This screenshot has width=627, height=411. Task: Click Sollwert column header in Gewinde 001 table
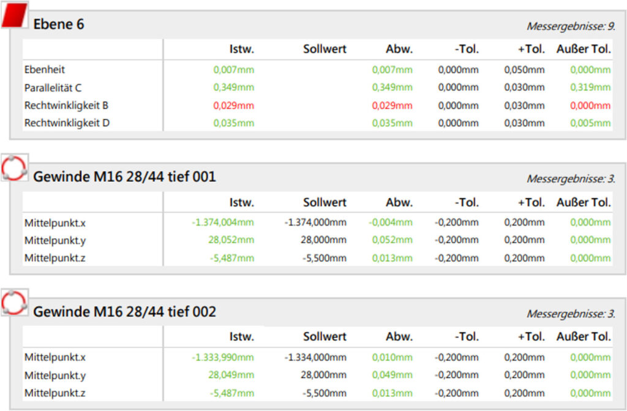coord(325,202)
